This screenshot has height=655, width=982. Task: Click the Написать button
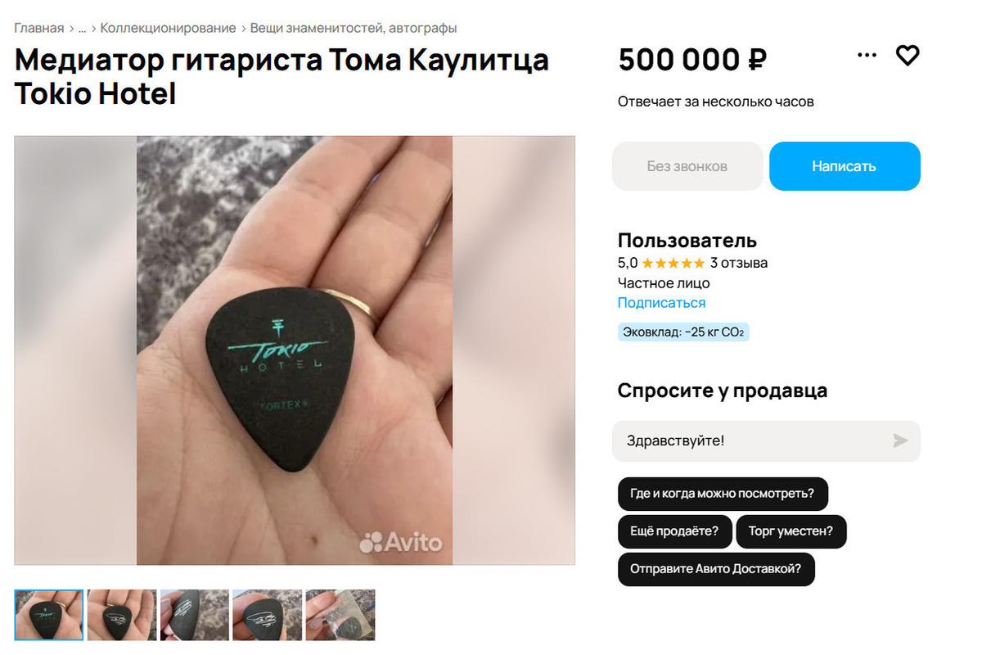[845, 166]
